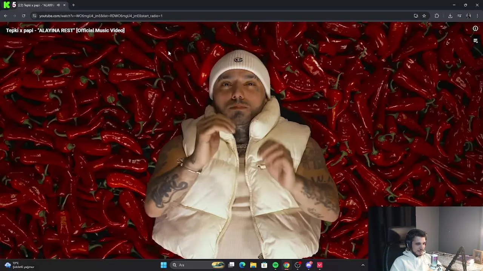Click the webcam overlay in corner
Screen dimensions: 483x271
tap(425, 239)
